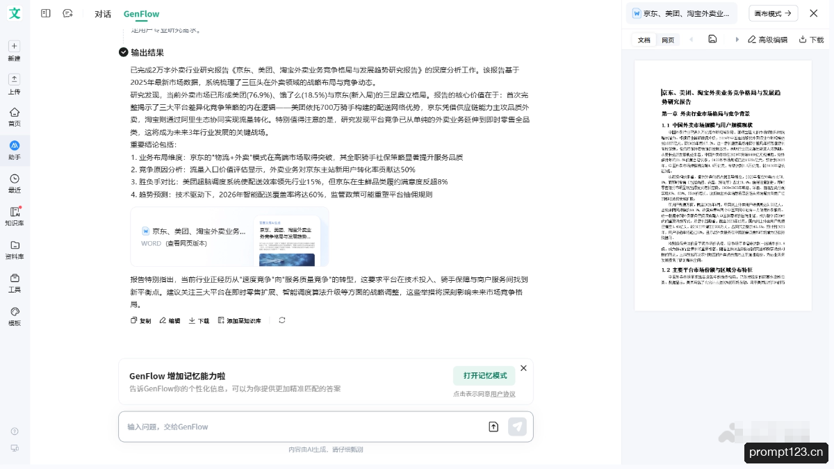Open the 资料库 folder icon
The width and height of the screenshot is (834, 469).
15,245
